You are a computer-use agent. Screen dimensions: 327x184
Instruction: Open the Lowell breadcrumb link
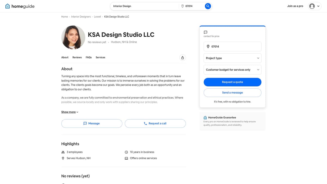[97, 17]
